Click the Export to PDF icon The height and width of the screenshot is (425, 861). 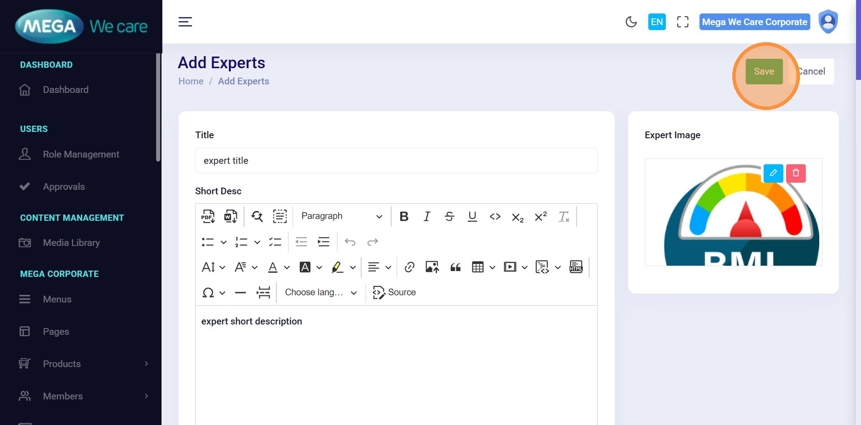pos(208,216)
